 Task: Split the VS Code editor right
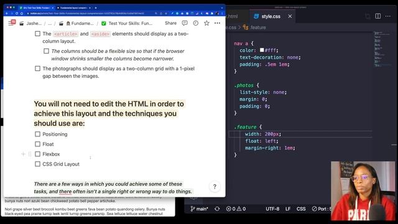[x=378, y=16]
